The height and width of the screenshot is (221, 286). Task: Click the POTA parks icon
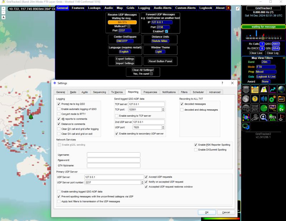coord(272,117)
